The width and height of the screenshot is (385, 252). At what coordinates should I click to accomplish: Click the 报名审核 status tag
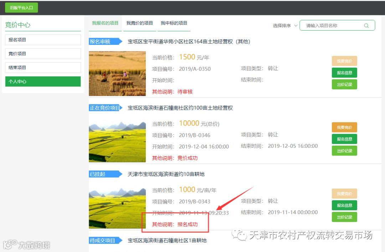click(105, 42)
